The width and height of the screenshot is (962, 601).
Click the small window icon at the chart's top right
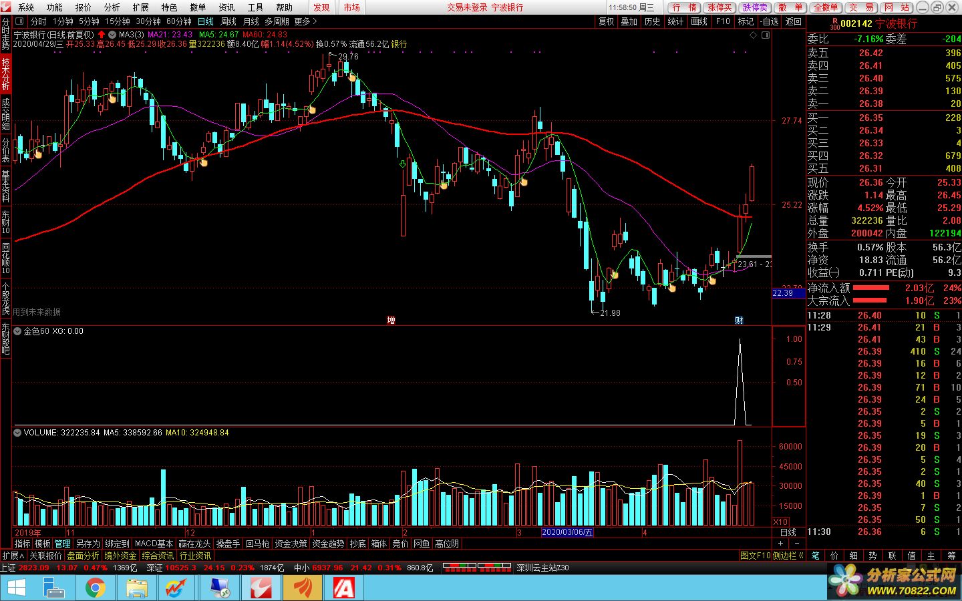click(766, 35)
